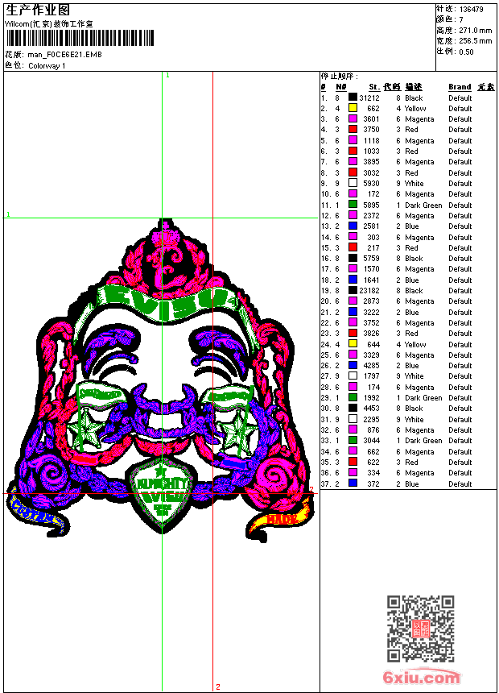
Task: Pick the yellow swatch in stop row 24
Action: click(353, 344)
